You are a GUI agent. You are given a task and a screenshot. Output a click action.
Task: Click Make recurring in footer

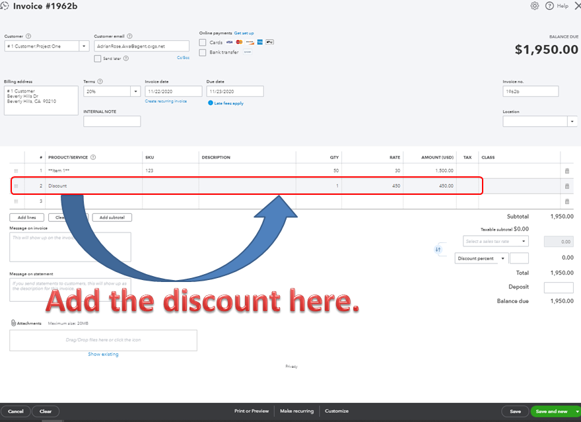tap(297, 411)
